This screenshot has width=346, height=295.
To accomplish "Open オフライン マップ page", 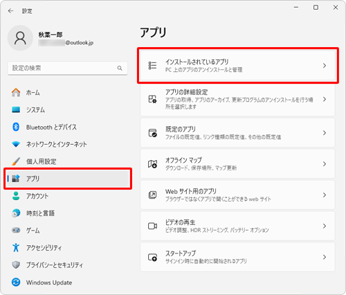I will point(237,164).
